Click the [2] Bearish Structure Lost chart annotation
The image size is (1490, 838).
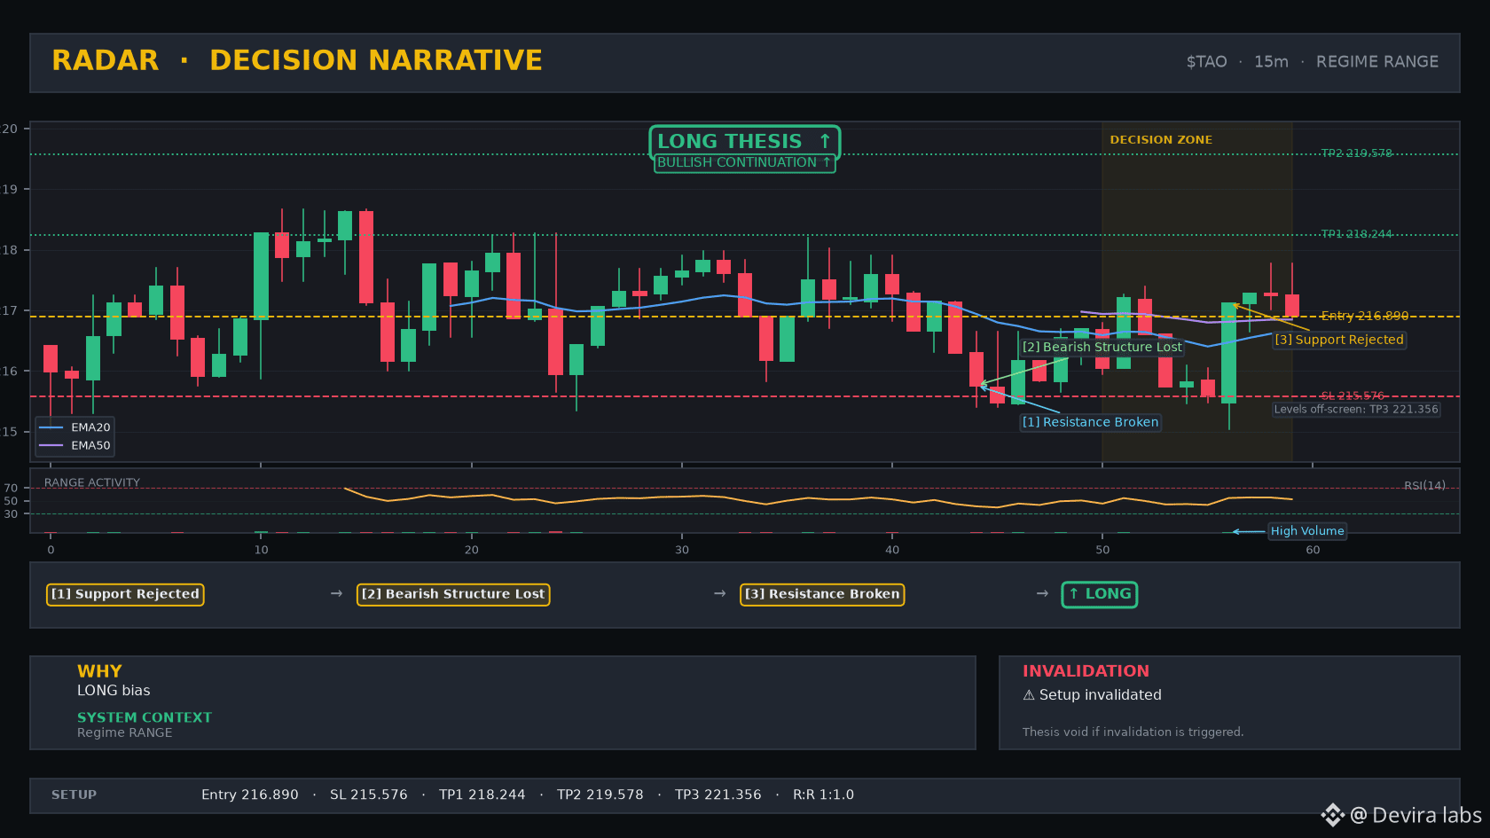tap(1102, 347)
